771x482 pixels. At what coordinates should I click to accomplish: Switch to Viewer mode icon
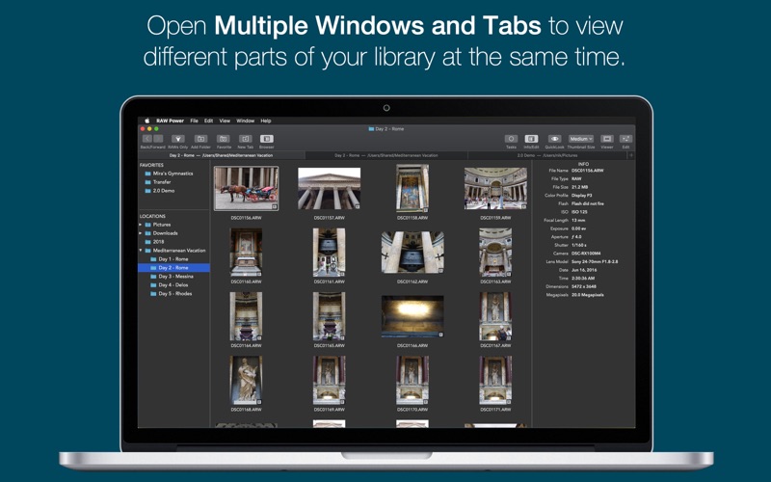pyautogui.click(x=607, y=139)
